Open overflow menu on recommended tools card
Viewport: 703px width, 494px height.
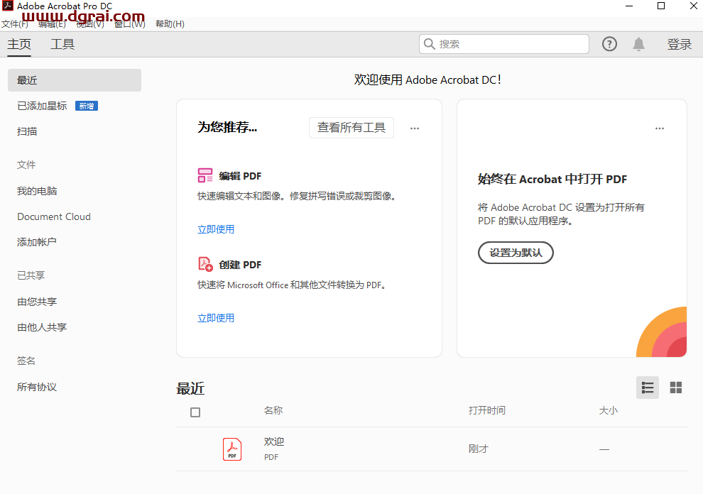(x=414, y=128)
